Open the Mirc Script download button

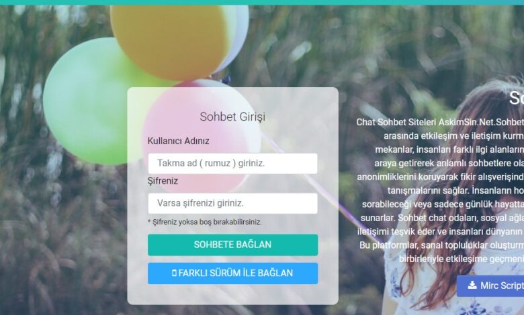(490, 286)
